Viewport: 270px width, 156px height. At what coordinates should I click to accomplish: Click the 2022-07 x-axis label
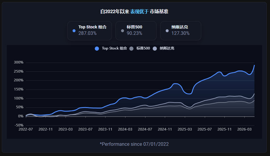point(26,129)
